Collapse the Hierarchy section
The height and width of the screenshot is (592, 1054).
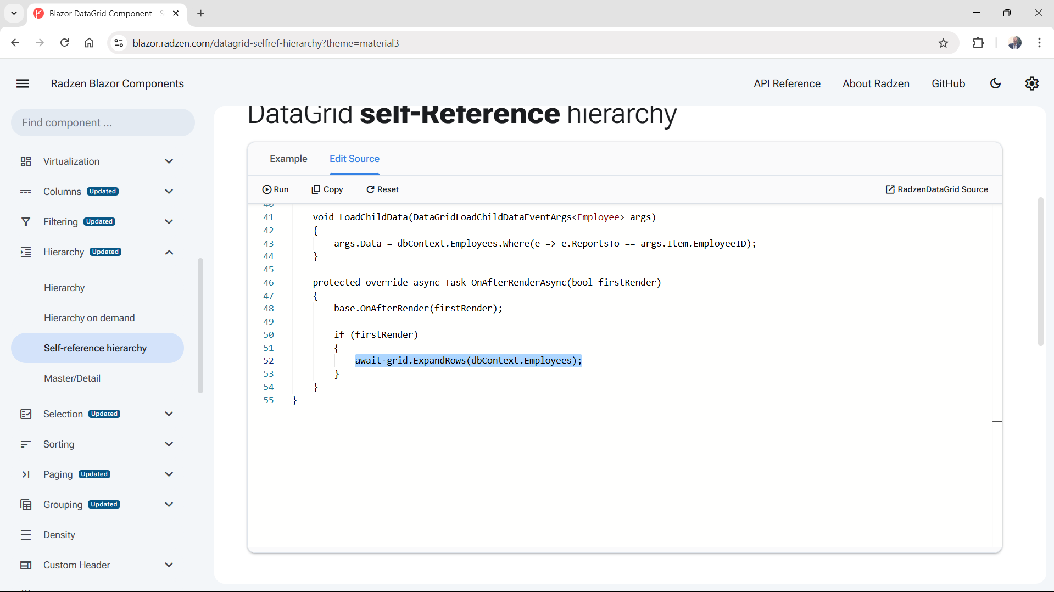pyautogui.click(x=169, y=252)
